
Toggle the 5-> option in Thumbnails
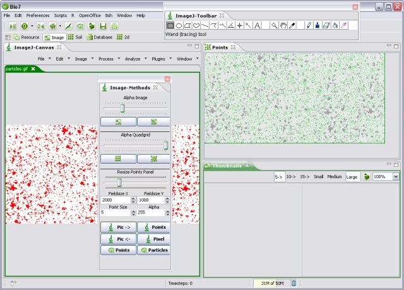(279, 177)
